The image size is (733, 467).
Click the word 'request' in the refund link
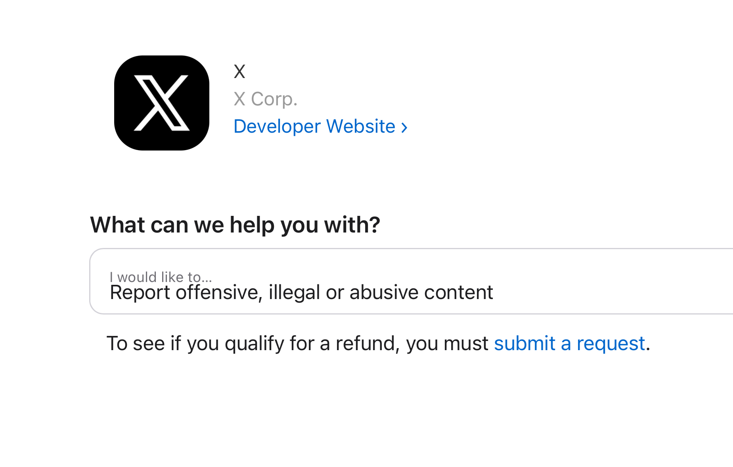(611, 343)
